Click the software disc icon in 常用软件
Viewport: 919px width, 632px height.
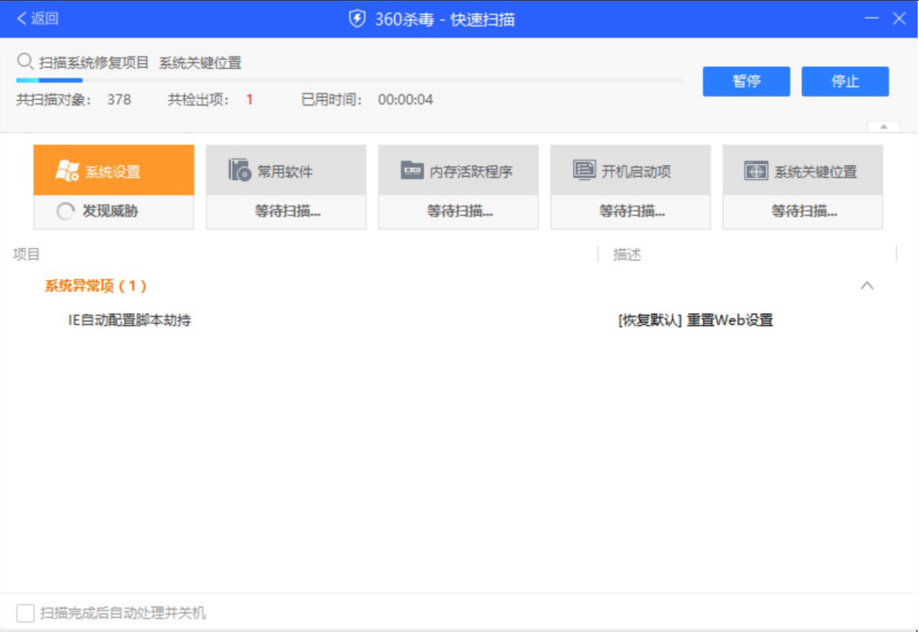(240, 170)
